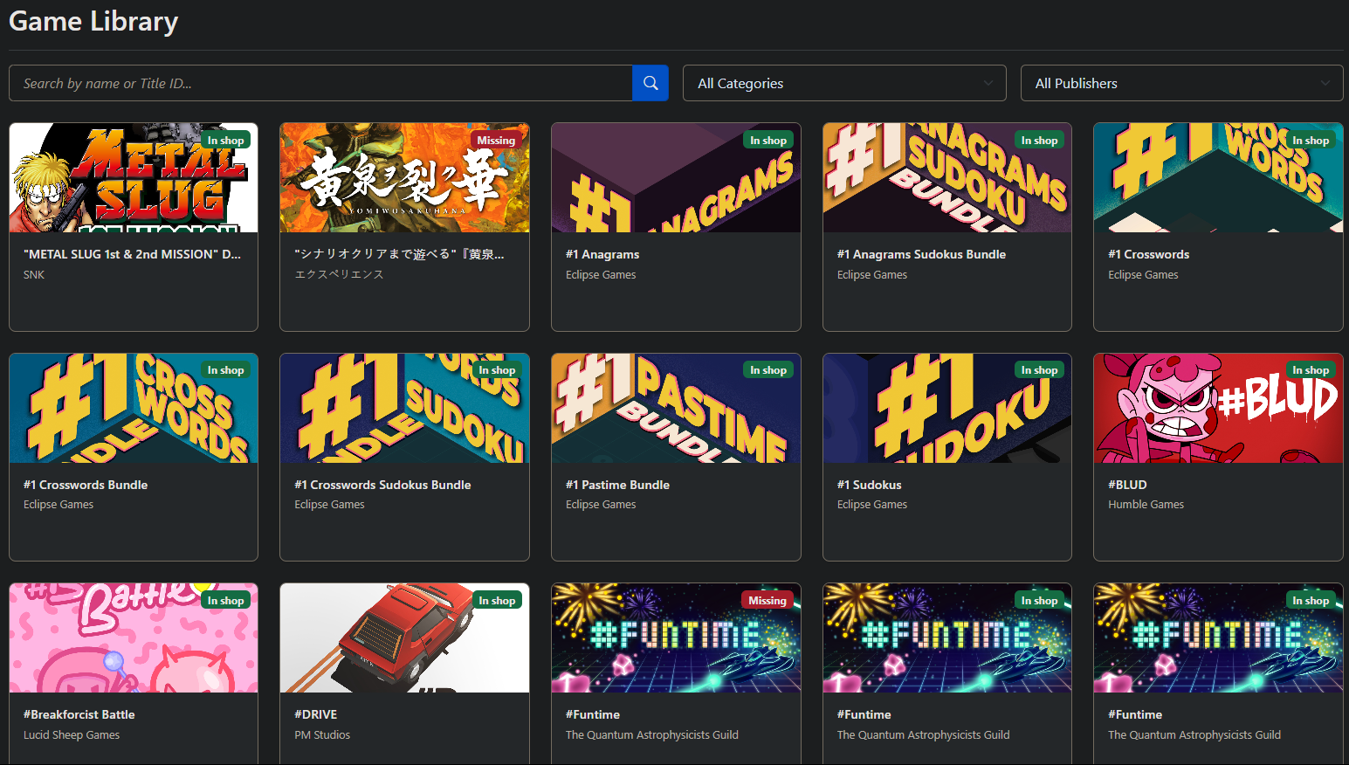Click Humble Games publisher text
Screen dimensions: 1349x765
tap(1146, 505)
